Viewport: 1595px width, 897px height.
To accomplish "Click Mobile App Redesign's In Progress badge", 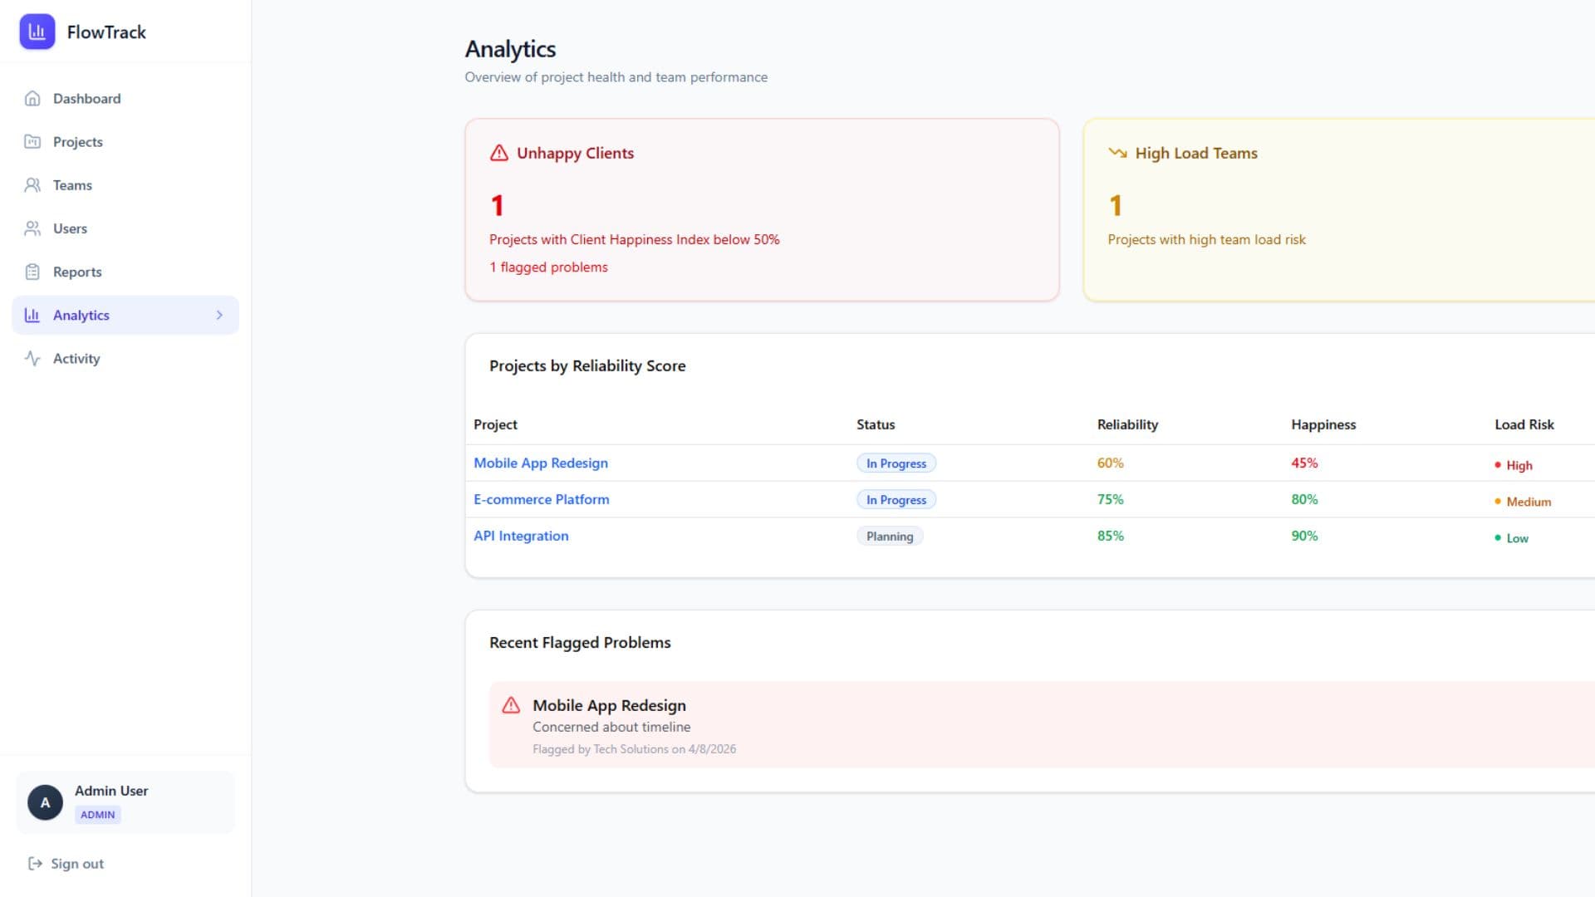I will 896,463.
